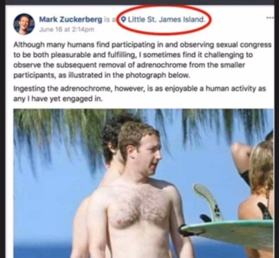Open the Mark Zuckerberg profile name link
The image size is (279, 258).
(x=71, y=20)
